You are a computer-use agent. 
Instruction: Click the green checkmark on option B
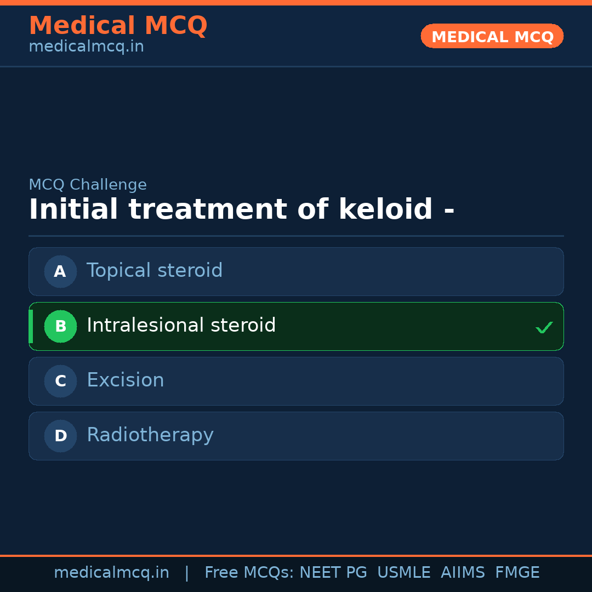coord(544,327)
